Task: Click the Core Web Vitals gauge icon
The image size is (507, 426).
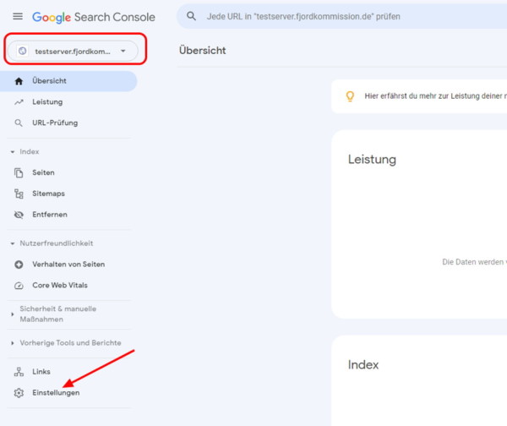Action: (x=19, y=286)
